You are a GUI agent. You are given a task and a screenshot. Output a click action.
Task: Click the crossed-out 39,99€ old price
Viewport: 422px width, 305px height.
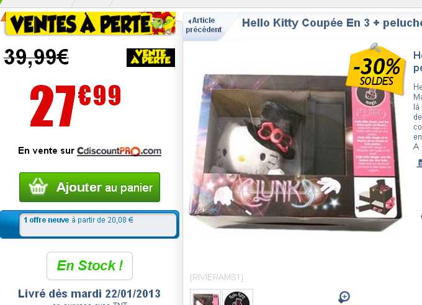coord(37,57)
